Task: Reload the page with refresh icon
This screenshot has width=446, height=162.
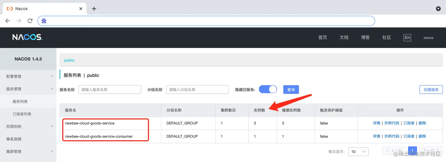Action: point(30,21)
